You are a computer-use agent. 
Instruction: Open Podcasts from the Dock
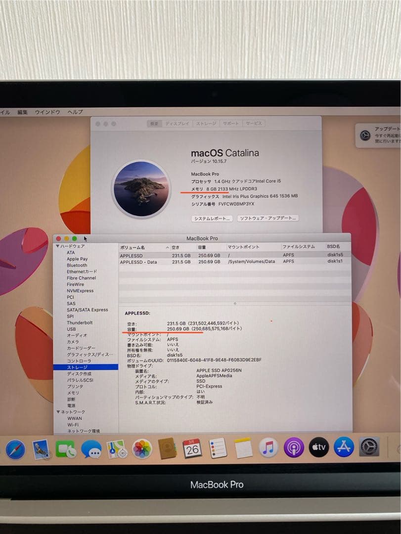(294, 447)
